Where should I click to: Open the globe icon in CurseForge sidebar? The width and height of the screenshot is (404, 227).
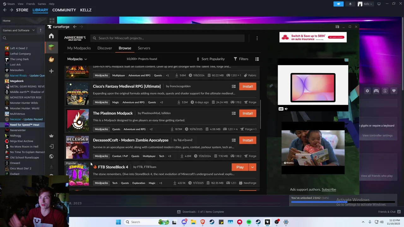[51, 156]
